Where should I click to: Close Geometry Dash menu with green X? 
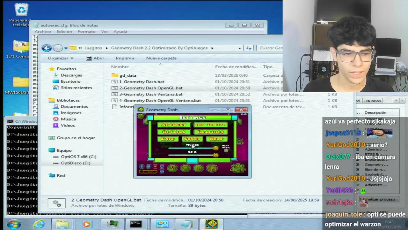pos(141,117)
